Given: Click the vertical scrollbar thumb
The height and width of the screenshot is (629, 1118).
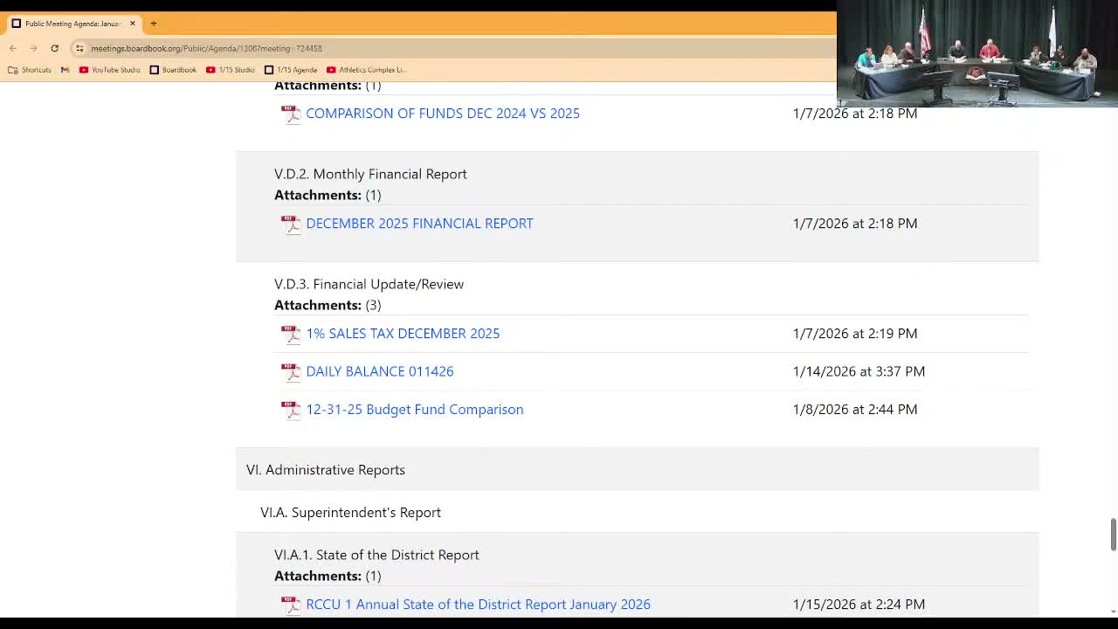Looking at the screenshot, I should pyautogui.click(x=1113, y=535).
